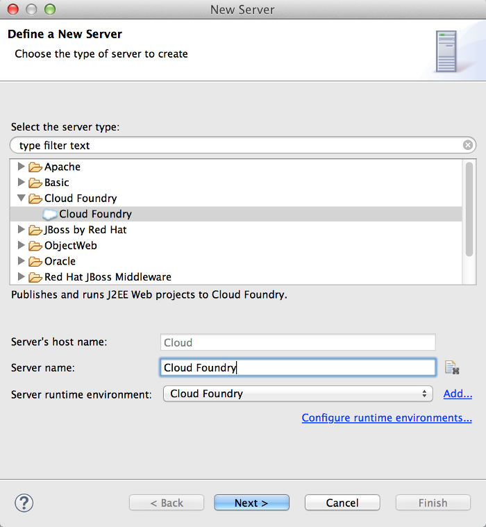
Task: Focus the type filter text box
Action: [x=236, y=145]
